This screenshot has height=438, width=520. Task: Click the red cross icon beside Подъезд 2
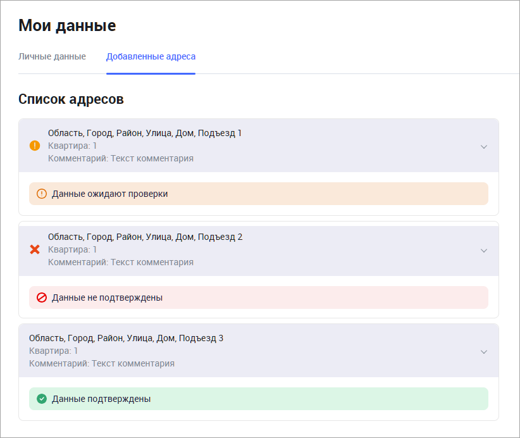pos(35,249)
